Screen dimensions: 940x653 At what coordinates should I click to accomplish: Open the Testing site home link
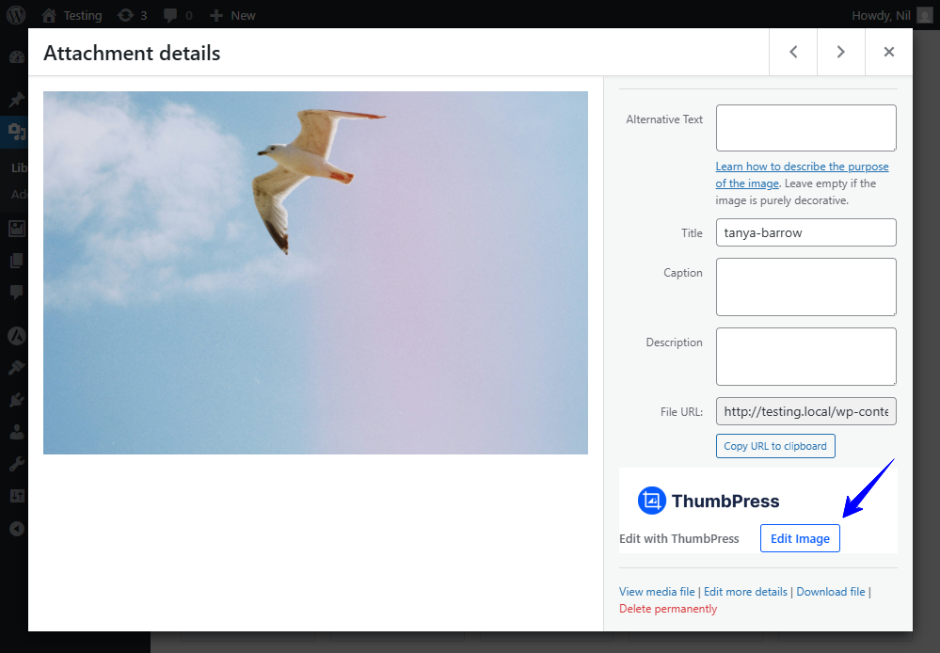point(72,16)
